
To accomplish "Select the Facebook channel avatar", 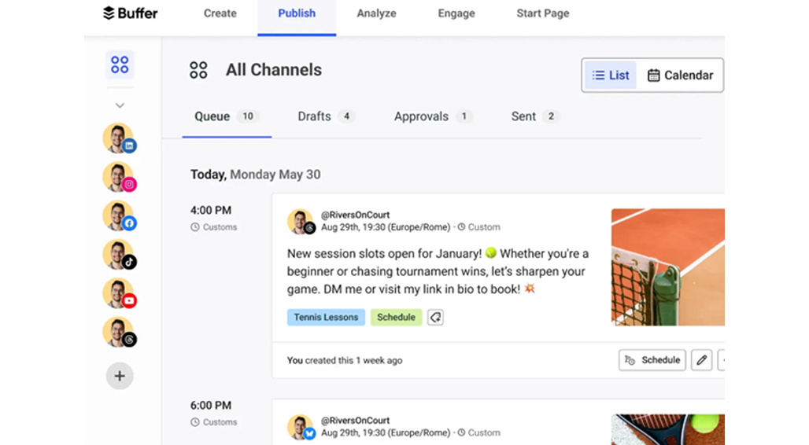I will pyautogui.click(x=119, y=215).
